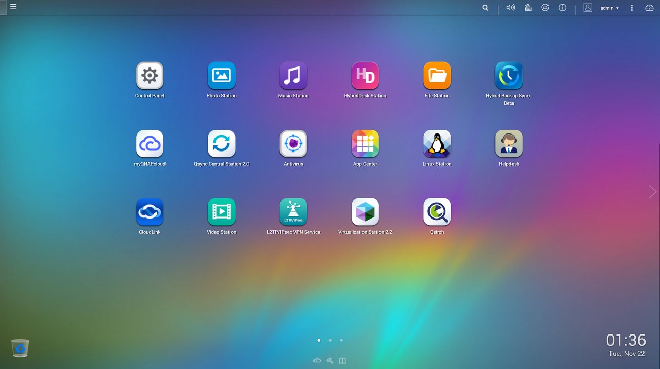This screenshot has width=660, height=369.
Task: Expand the admin account dropdown
Action: 609,8
